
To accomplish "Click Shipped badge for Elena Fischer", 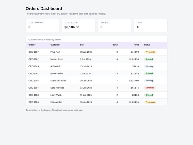I will tap(149, 74).
